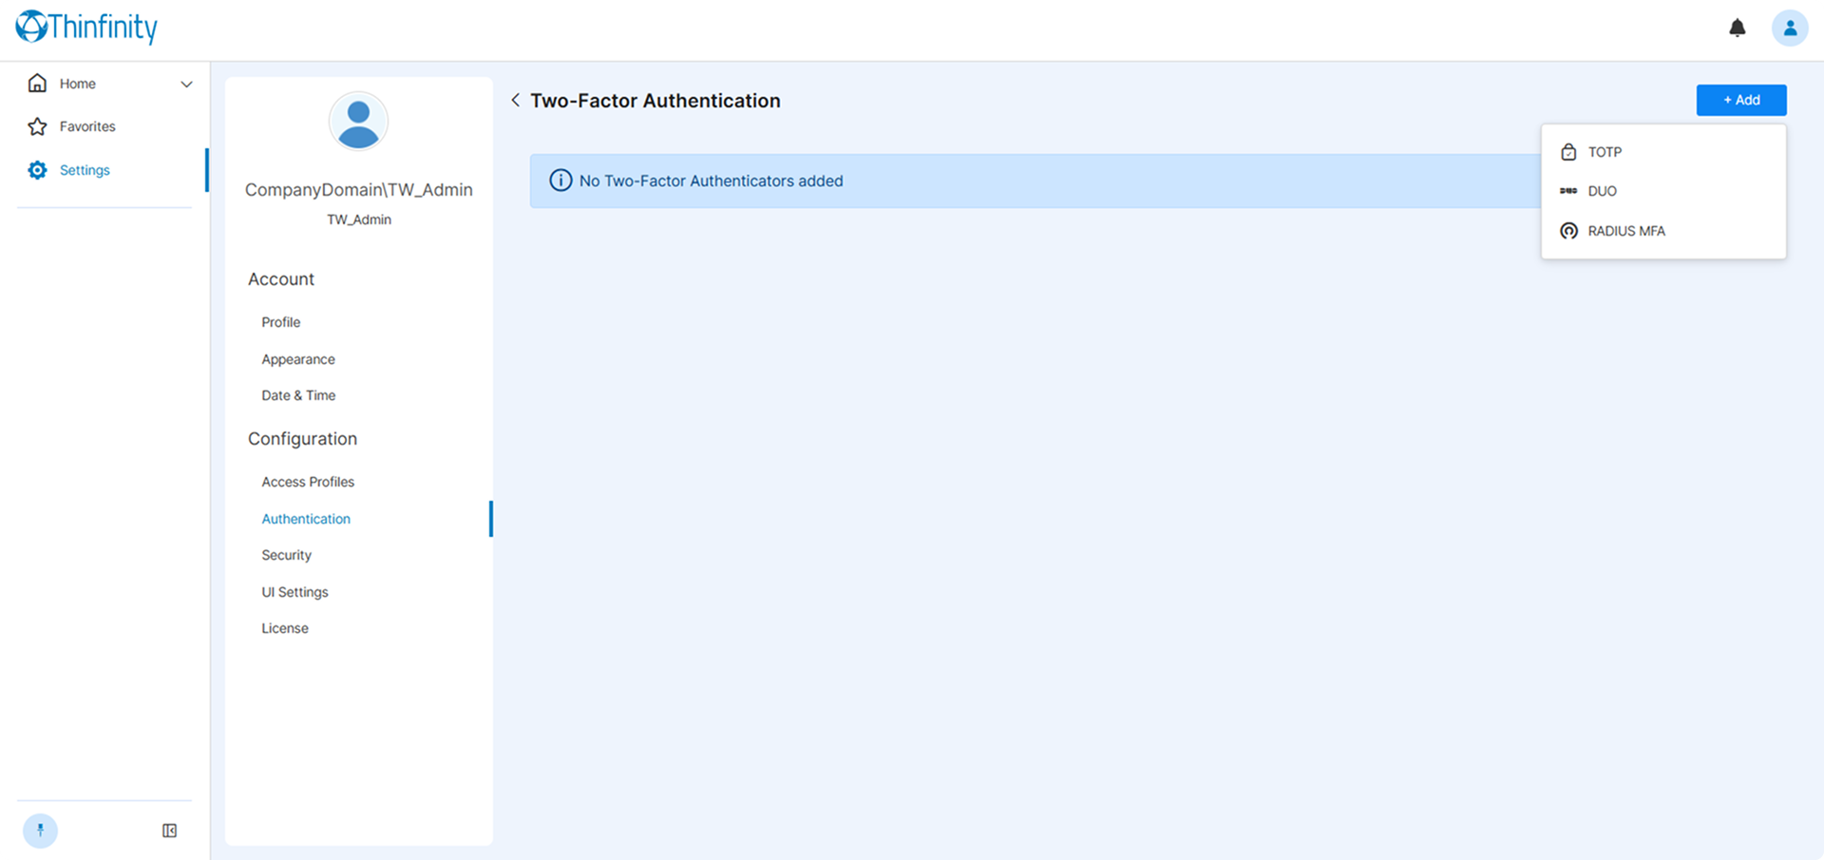Viewport: 1824px width, 860px height.
Task: Expand the Home chevron
Action: tap(186, 84)
